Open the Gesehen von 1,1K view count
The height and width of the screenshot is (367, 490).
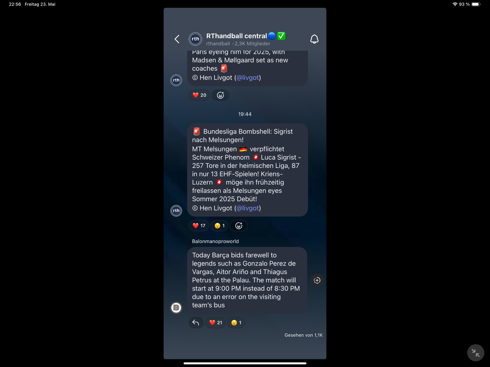(x=303, y=335)
